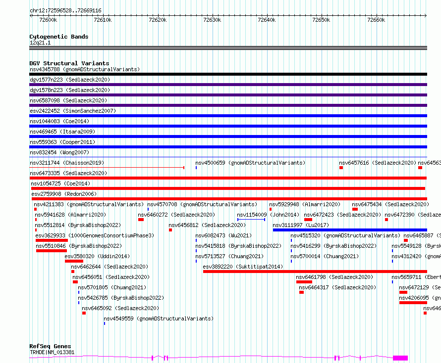Screen dimensions: 441x363
Task: Click nsv5416299 (ByrskaBishop2022) label
Action: [x=333, y=246]
